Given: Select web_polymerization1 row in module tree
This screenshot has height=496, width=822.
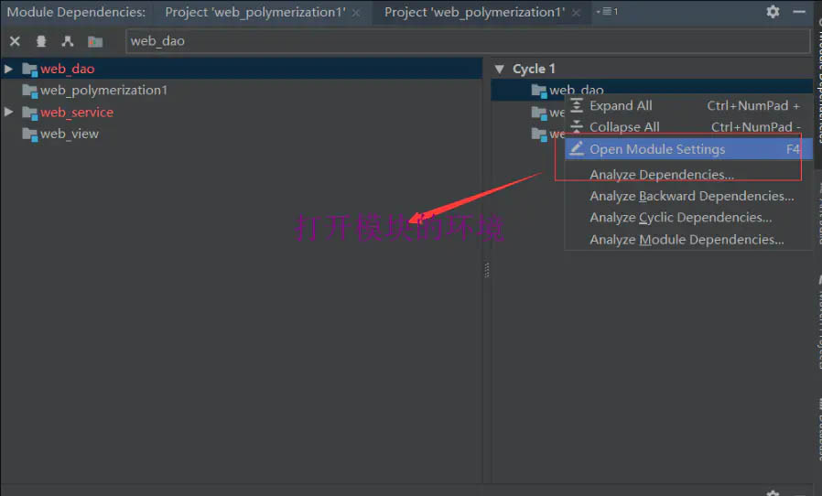Looking at the screenshot, I should coord(241,91).
